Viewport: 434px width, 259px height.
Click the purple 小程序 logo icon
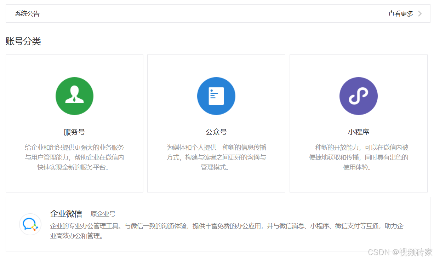[359, 96]
